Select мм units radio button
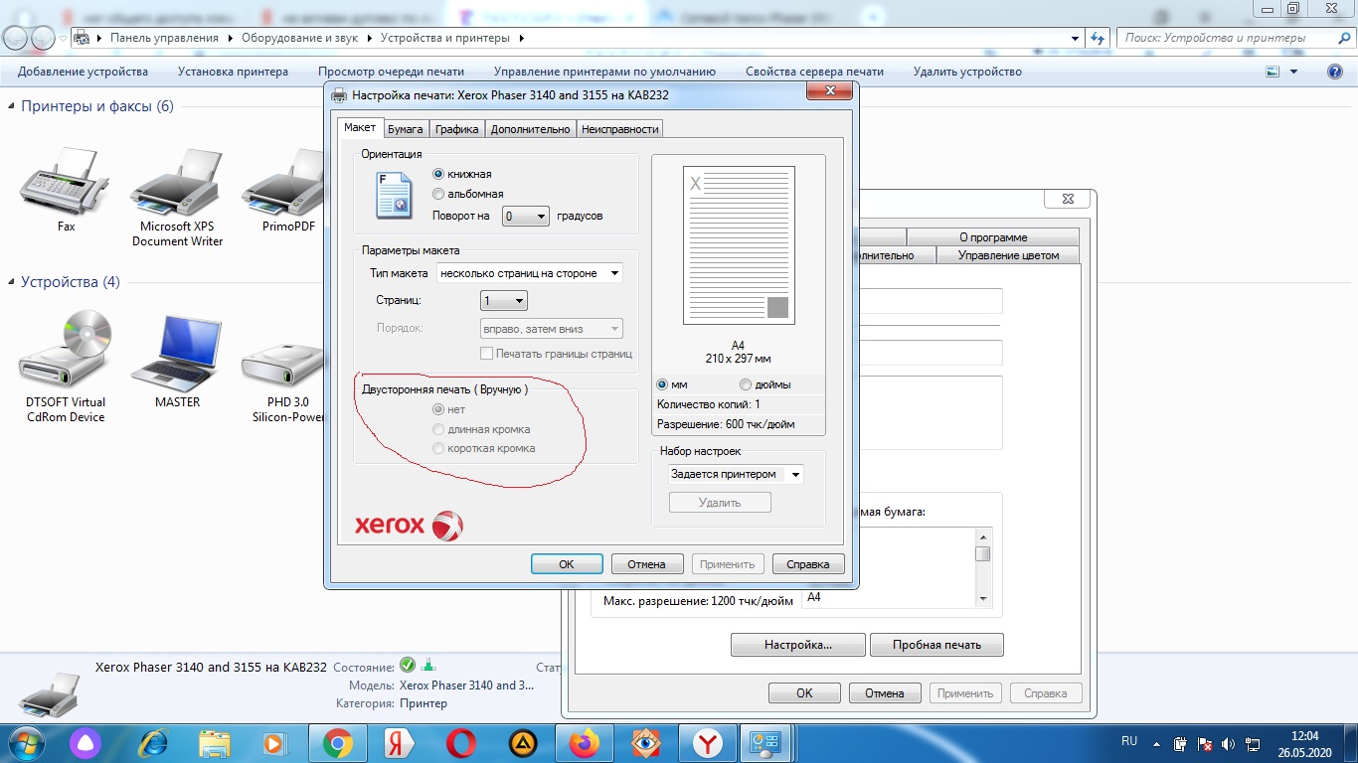This screenshot has height=763, width=1358. click(662, 384)
